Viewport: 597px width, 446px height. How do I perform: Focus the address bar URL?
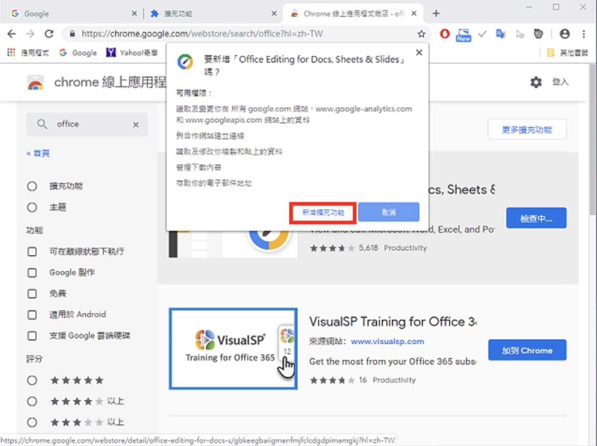click(202, 34)
